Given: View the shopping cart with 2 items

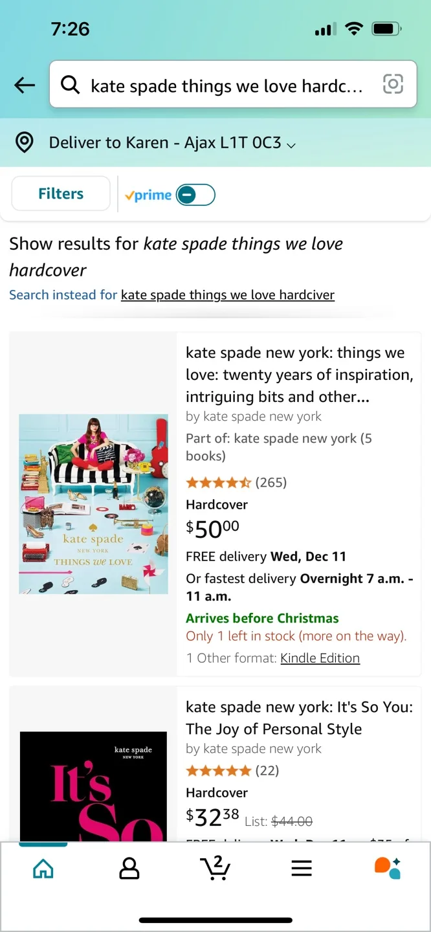Looking at the screenshot, I should [215, 869].
